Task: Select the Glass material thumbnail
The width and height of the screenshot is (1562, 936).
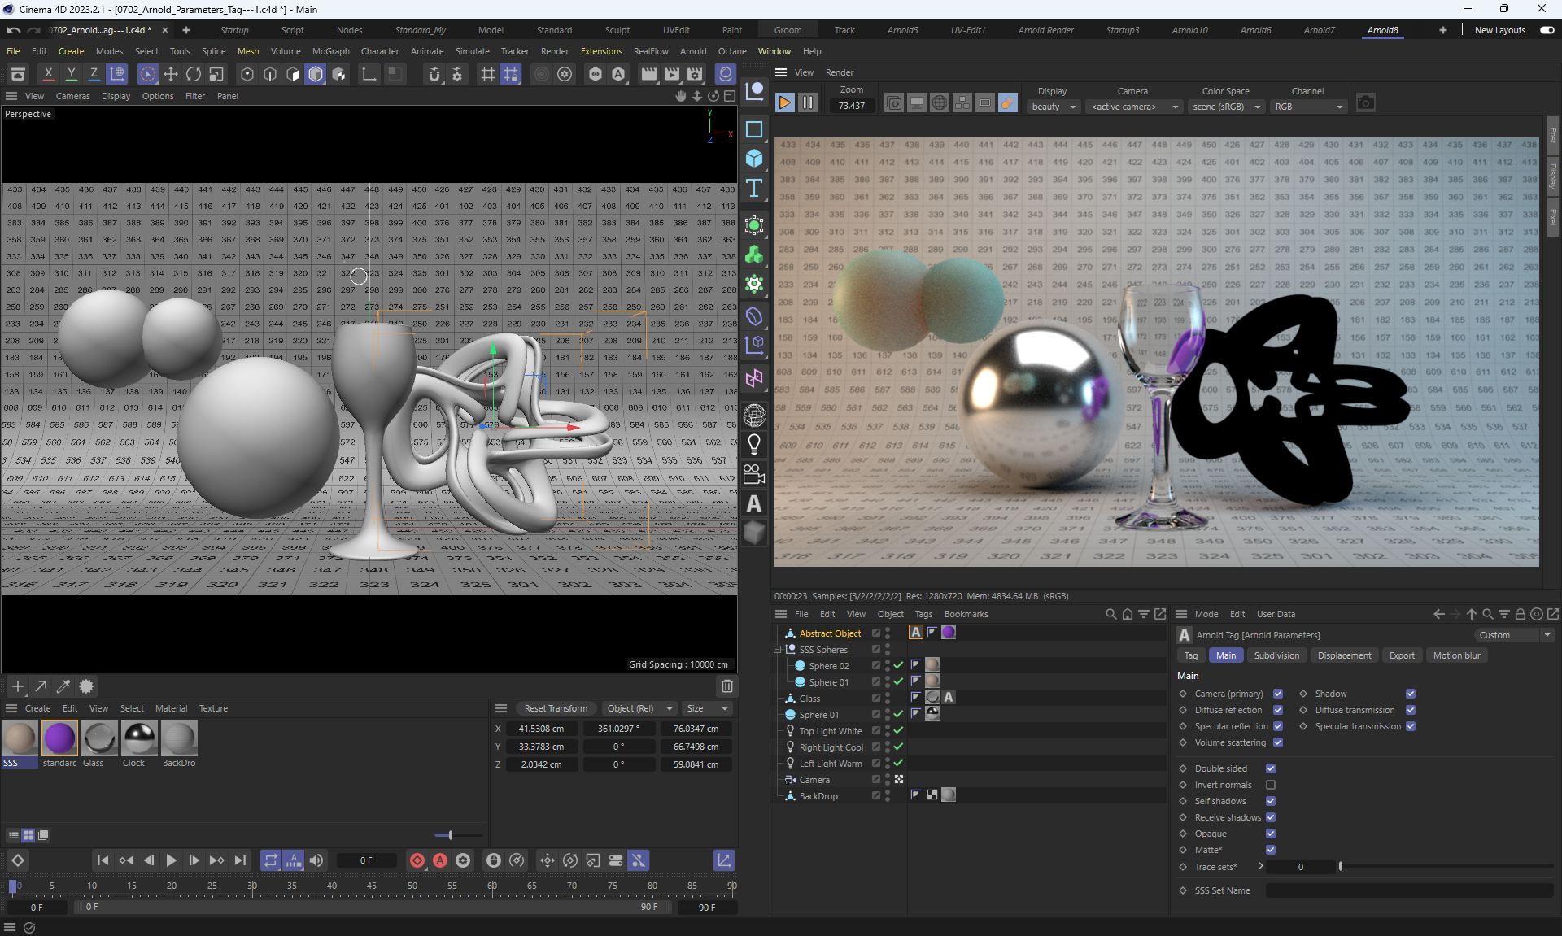Action: point(99,738)
